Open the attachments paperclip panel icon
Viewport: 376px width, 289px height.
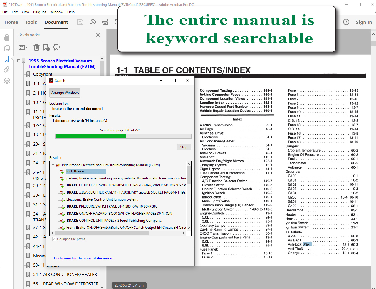pos(7,70)
